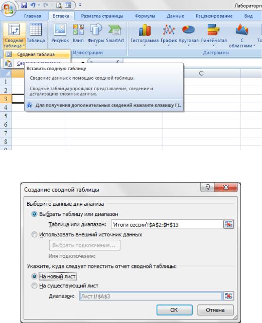This screenshot has width=262, height=323.
Task: Click the dialog help question mark button
Action: (x=207, y=187)
